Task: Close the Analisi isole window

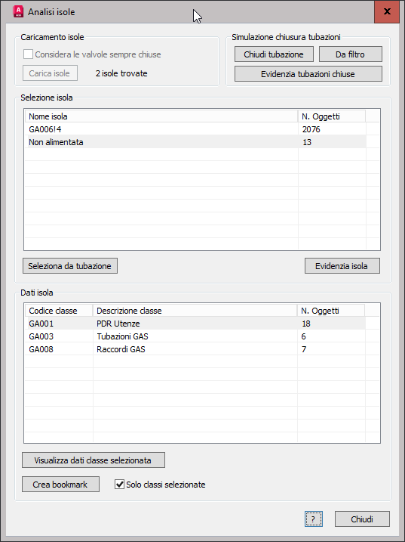Action: [387, 12]
